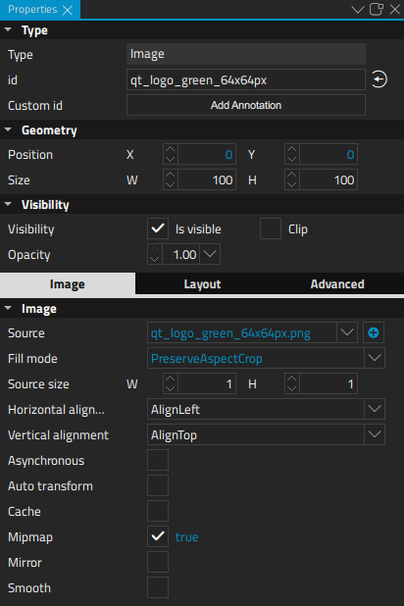Image resolution: width=404 pixels, height=606 pixels.
Task: Click the Source size W field
Action: 207,383
